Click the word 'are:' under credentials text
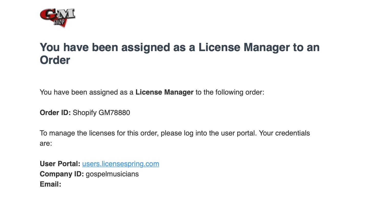 46,144
